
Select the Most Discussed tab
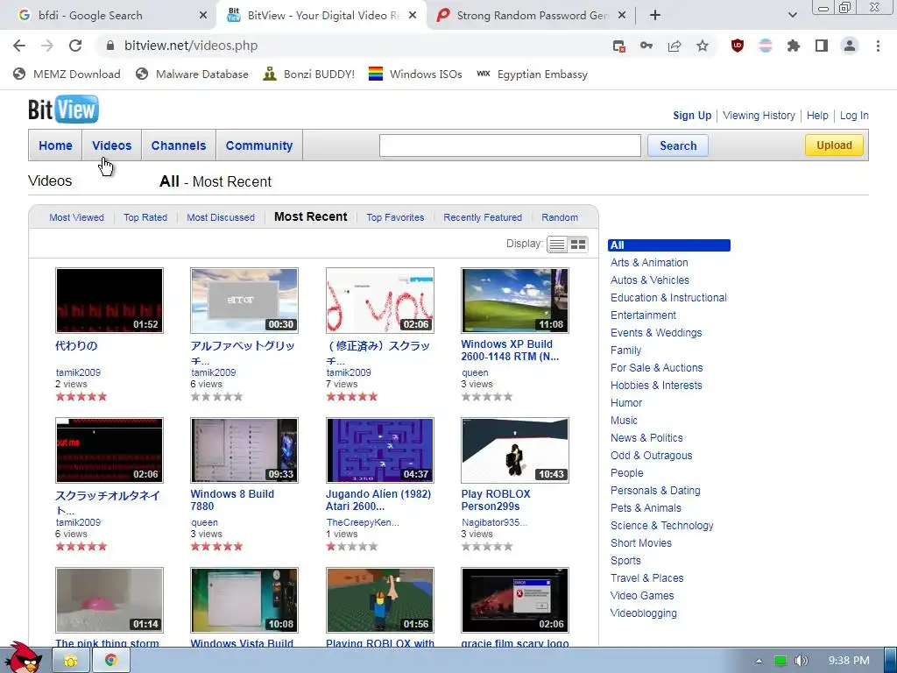click(x=221, y=217)
